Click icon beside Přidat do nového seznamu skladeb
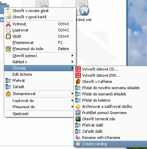The width and height of the screenshot is (147, 149). coord(78,88)
